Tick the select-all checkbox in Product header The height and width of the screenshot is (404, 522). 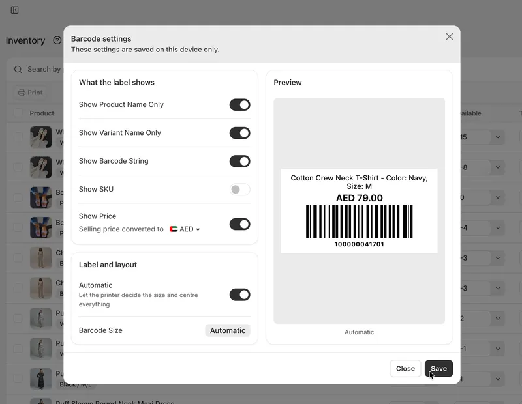tap(18, 113)
